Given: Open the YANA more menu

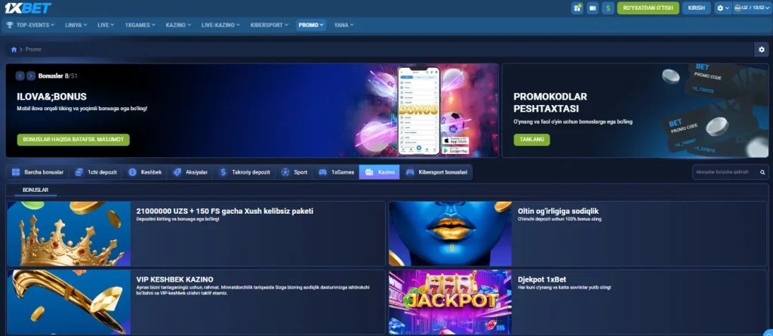Looking at the screenshot, I should (343, 25).
